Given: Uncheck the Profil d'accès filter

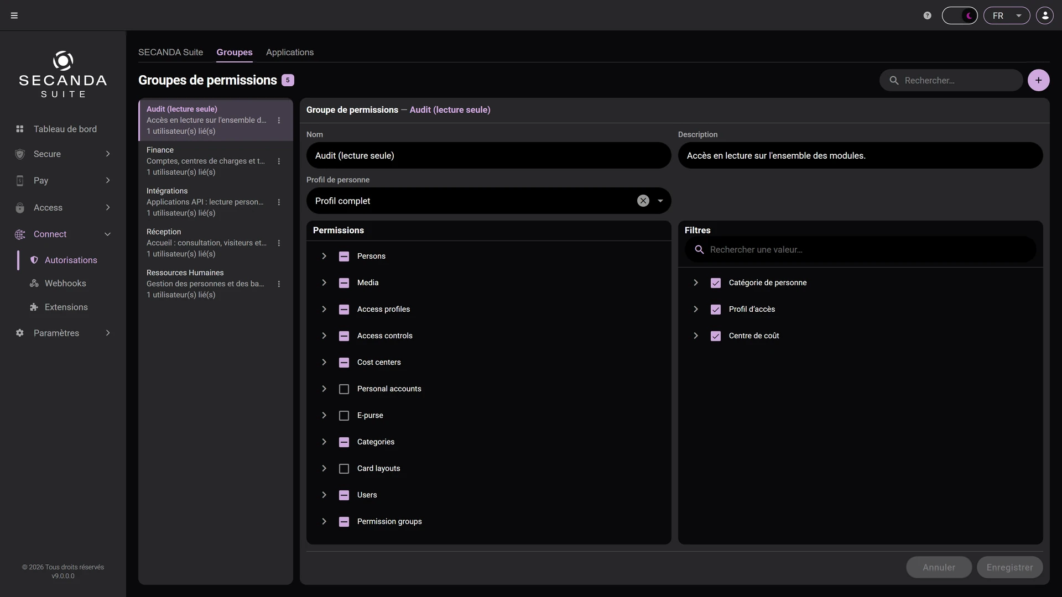Looking at the screenshot, I should (716, 310).
